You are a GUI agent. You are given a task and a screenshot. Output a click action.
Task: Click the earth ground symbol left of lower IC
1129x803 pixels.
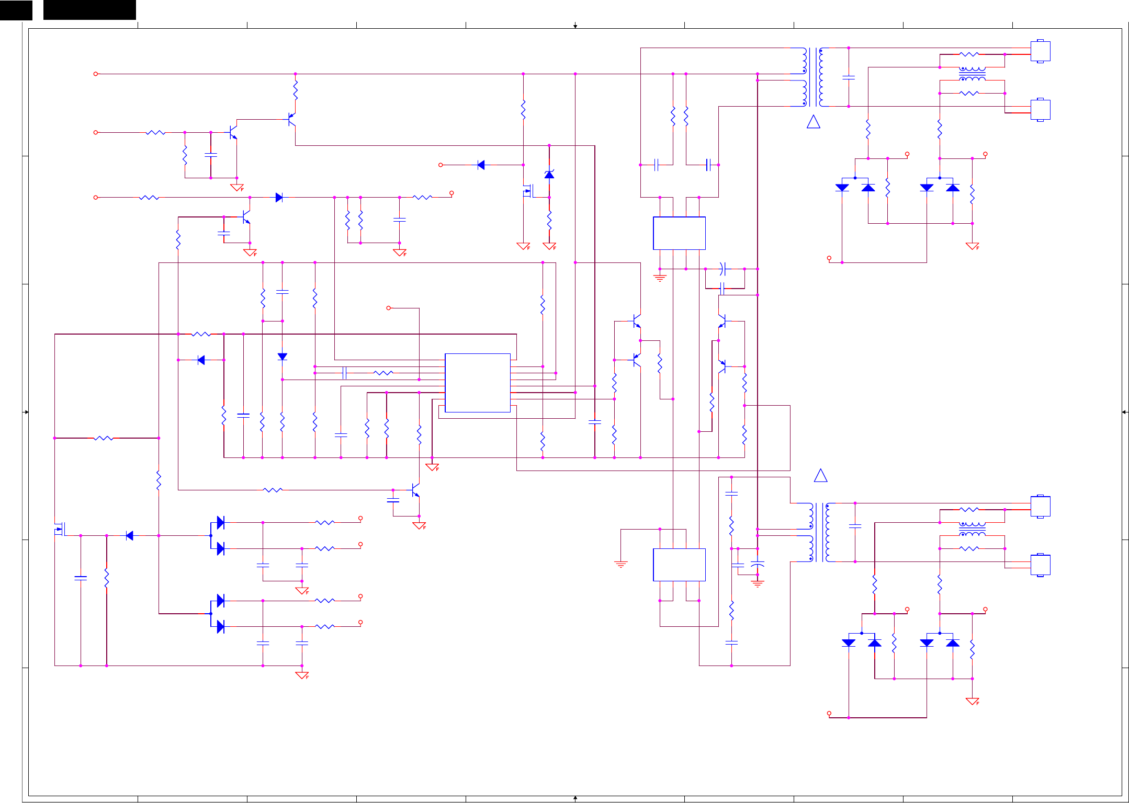coord(620,564)
